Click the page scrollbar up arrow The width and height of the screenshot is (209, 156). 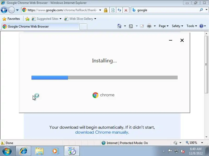pos(206,34)
